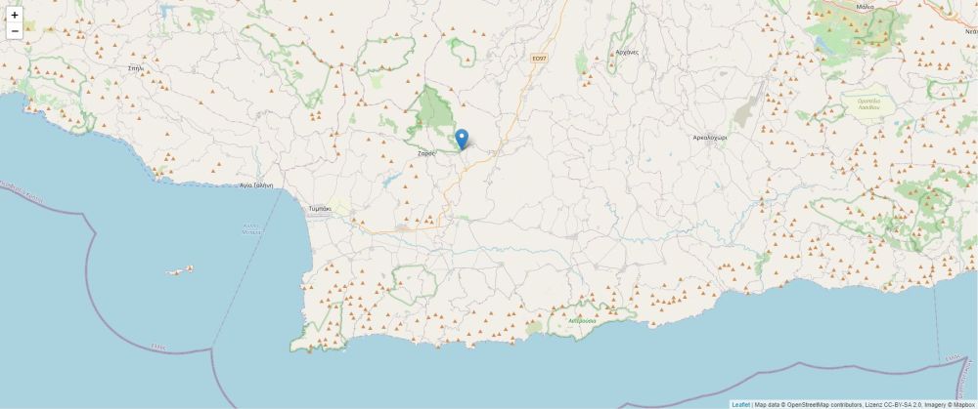The image size is (978, 409).
Task: Click the Αρχάνες town label
Action: pyautogui.click(x=626, y=53)
